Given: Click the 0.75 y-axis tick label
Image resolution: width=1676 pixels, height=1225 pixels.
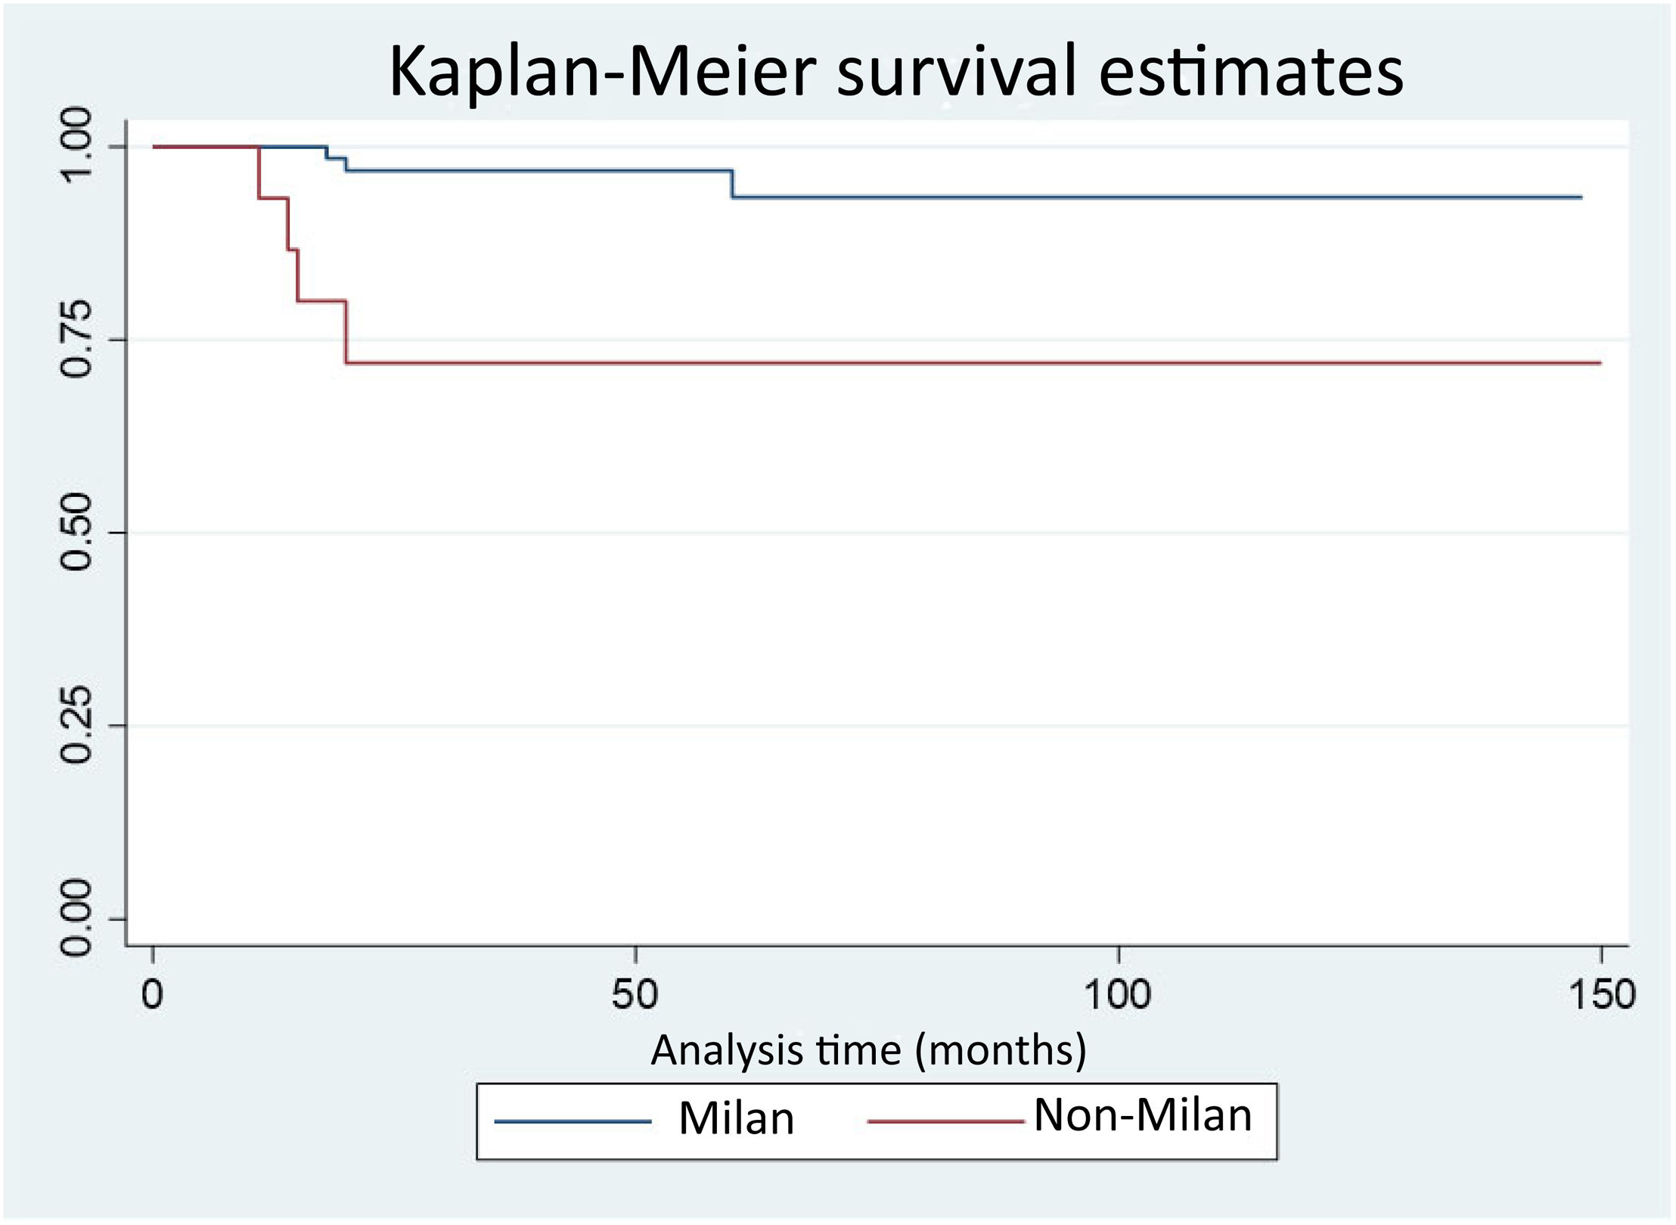Looking at the screenshot, I should pos(76,339).
